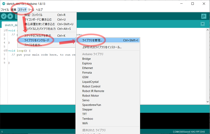Open the tab dropdown arrow menu
Viewport: 210px width, 134px height.
[x=203, y=24]
